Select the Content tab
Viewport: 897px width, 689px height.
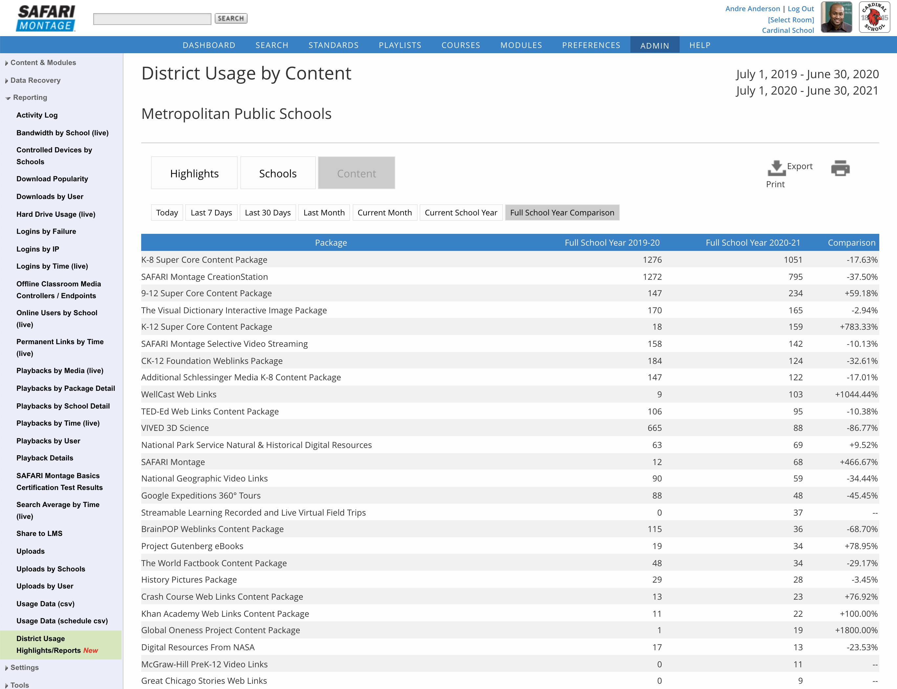[356, 173]
